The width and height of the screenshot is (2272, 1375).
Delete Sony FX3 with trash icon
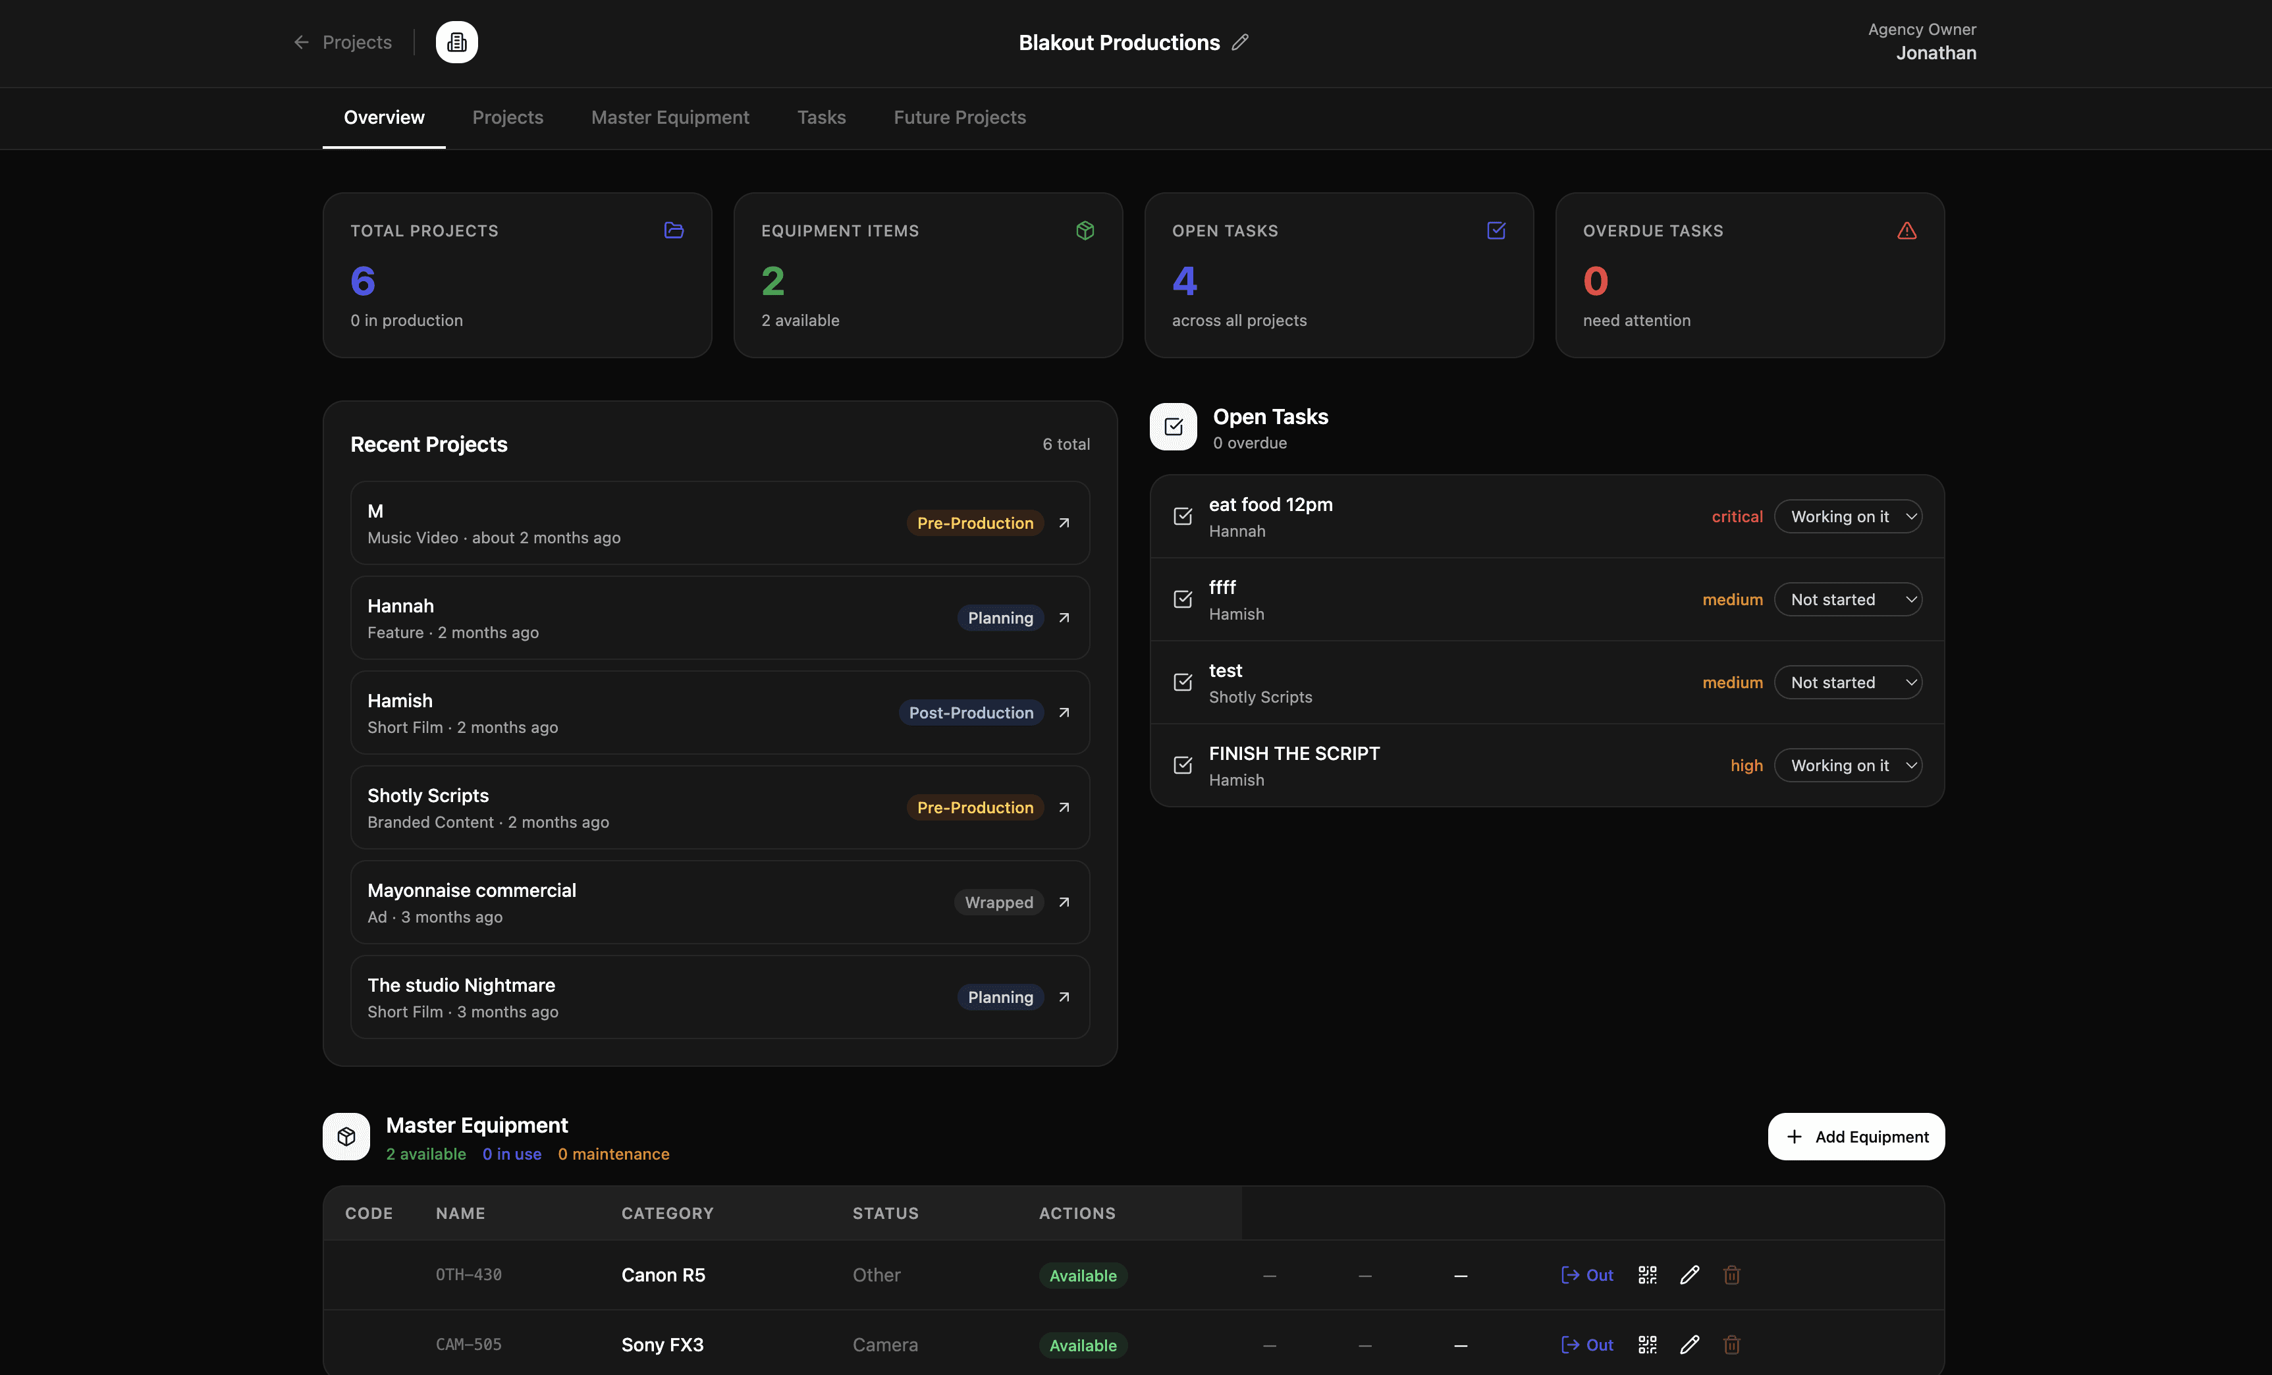pyautogui.click(x=1732, y=1345)
